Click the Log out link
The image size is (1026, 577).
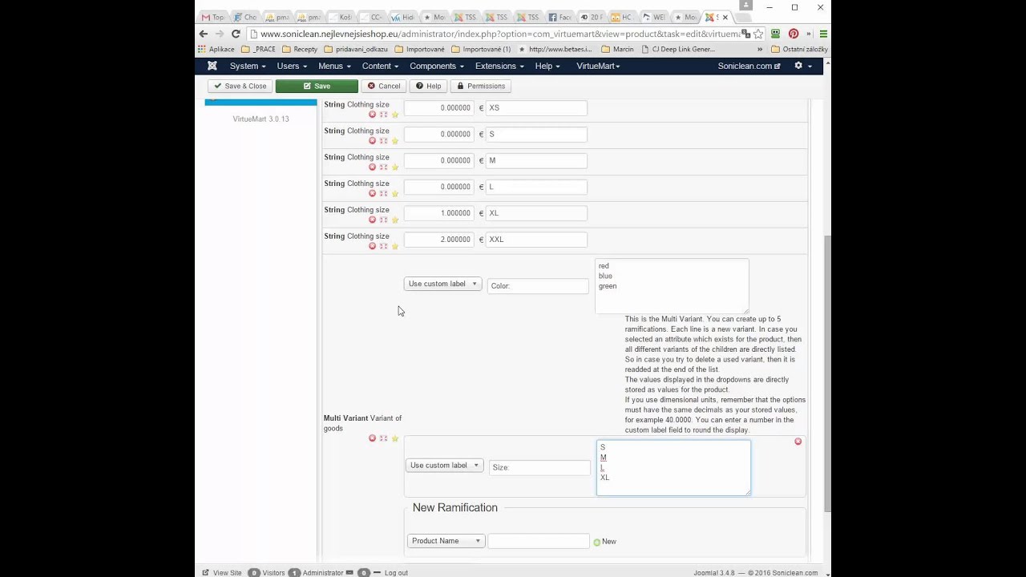point(391,573)
